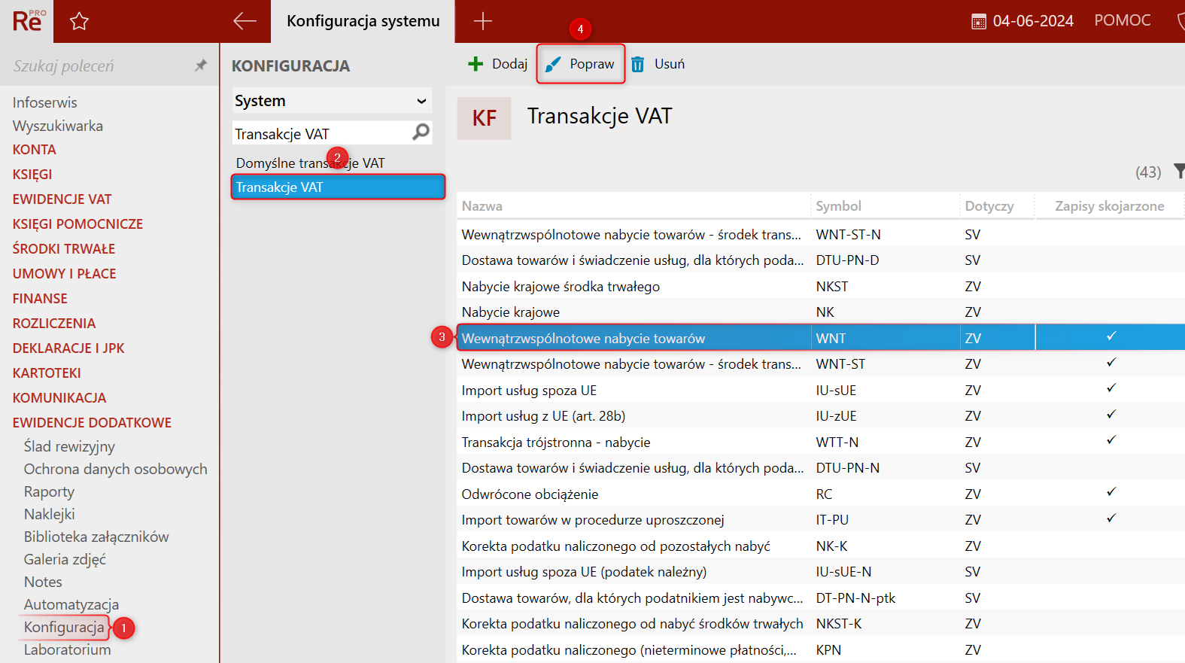The height and width of the screenshot is (663, 1185).
Task: Select Import towarów w procedurze uproszczonej
Action: tap(821, 520)
